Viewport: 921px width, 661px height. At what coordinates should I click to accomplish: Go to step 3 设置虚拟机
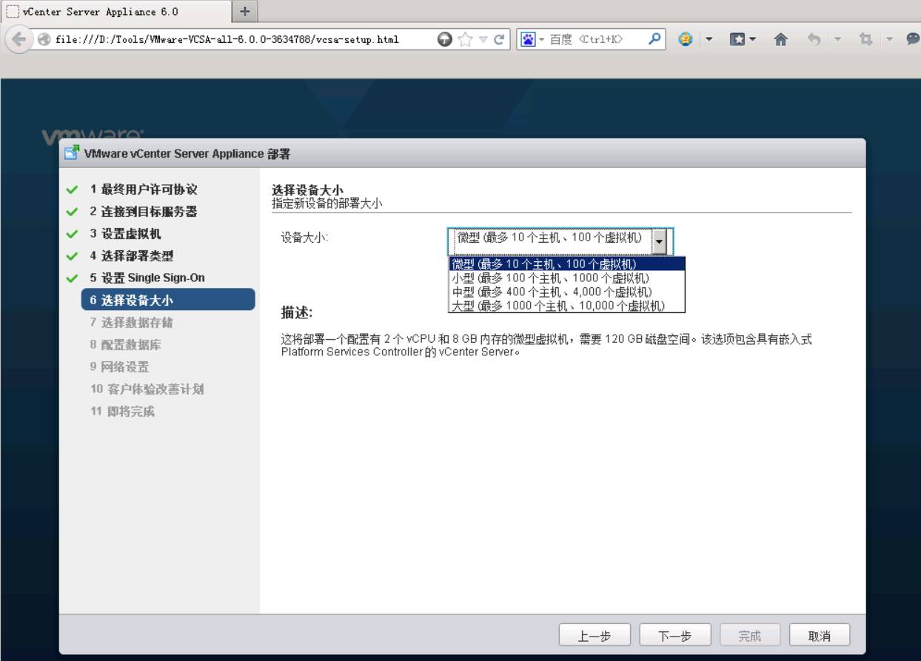pos(125,234)
